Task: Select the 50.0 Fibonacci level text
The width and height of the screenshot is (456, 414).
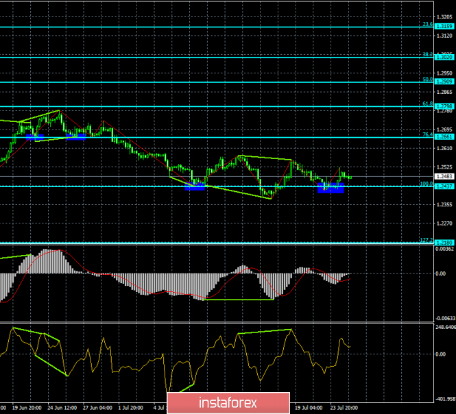Action: 427,80
